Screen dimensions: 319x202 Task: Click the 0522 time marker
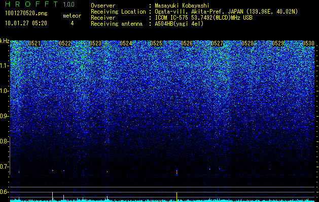coord(65,43)
